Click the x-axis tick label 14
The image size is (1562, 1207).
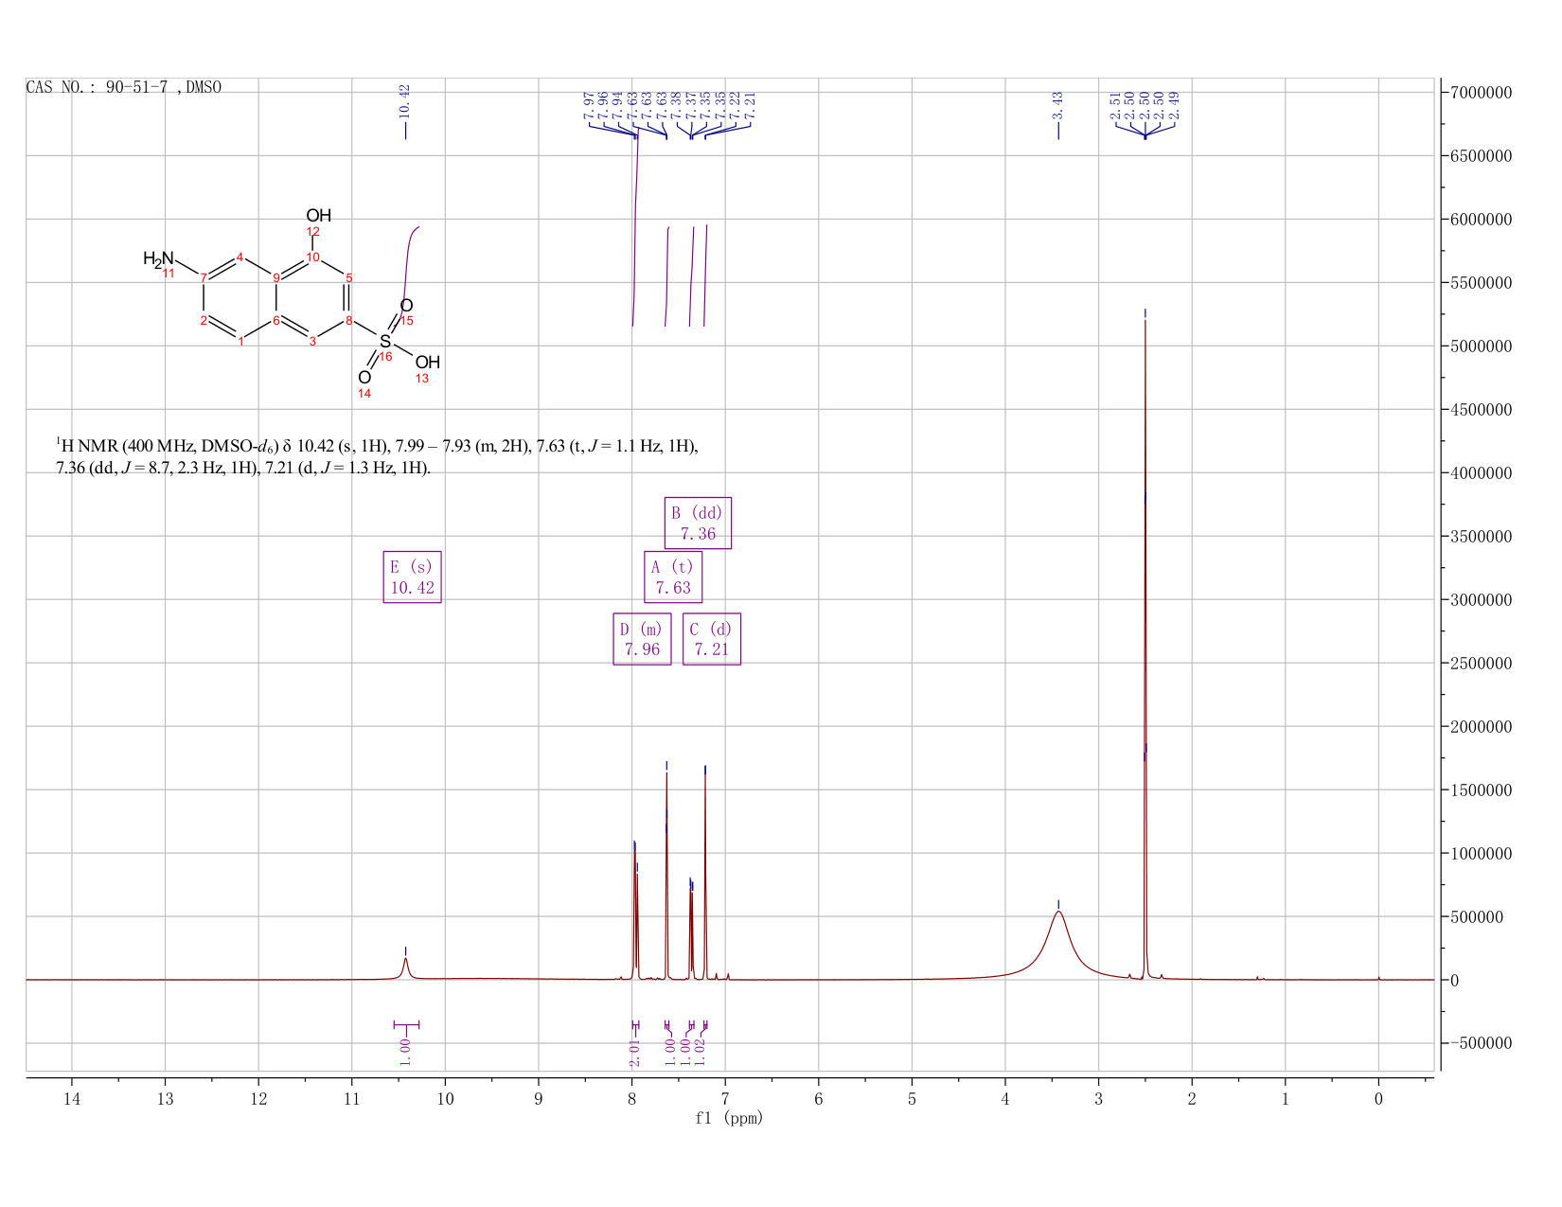pyautogui.click(x=72, y=1099)
